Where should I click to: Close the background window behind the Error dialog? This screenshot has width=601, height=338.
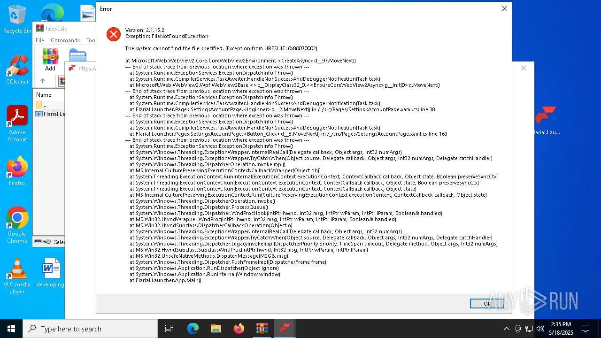click(524, 68)
